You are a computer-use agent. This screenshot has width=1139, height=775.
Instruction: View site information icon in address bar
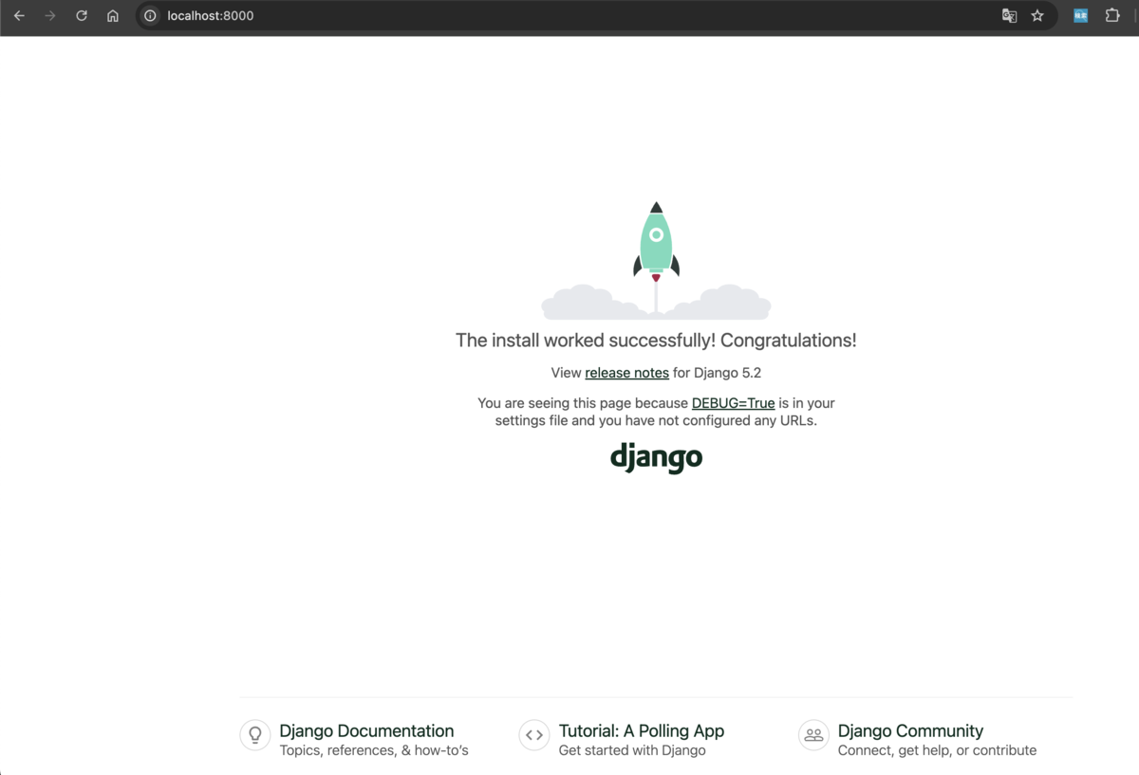coord(150,16)
